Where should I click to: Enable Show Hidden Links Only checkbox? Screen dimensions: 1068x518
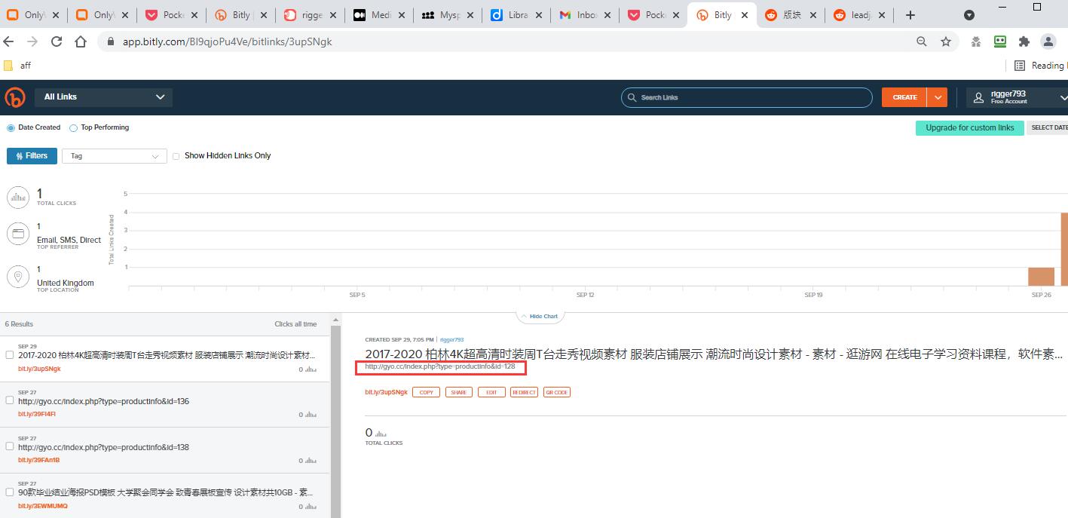click(x=176, y=156)
